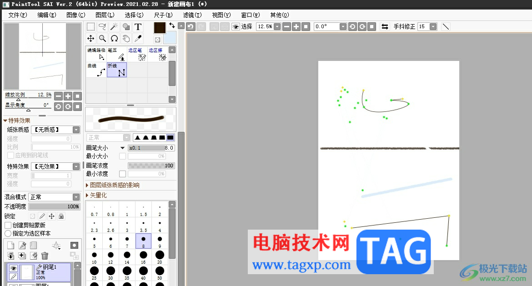532x286 pixels.
Task: Open the zoom percentage 12.5% dropdown
Action: point(277,26)
